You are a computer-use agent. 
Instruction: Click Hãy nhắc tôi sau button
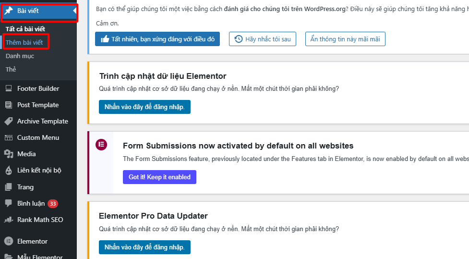pyautogui.click(x=262, y=39)
